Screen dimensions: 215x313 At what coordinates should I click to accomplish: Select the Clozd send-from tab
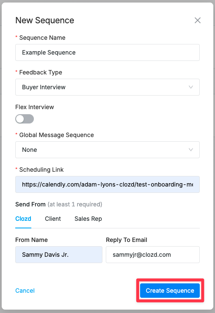pyautogui.click(x=23, y=219)
